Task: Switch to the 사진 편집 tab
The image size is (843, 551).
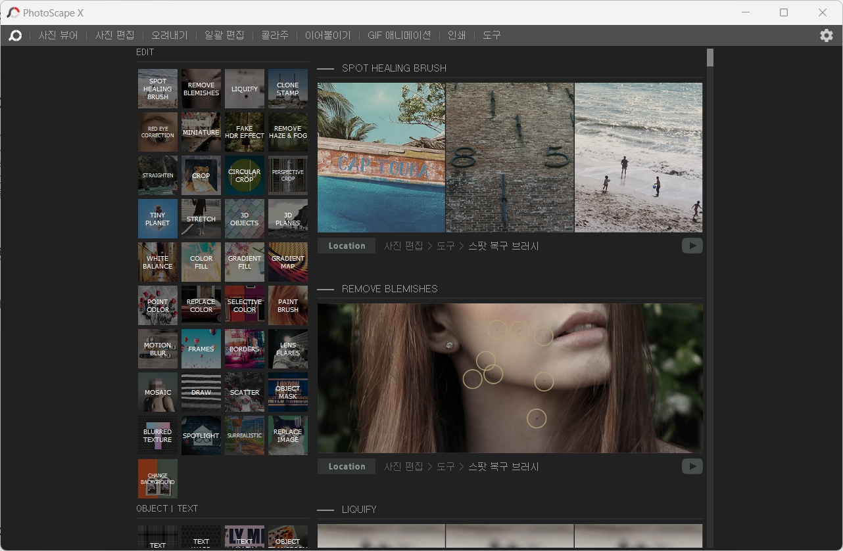Action: point(115,35)
